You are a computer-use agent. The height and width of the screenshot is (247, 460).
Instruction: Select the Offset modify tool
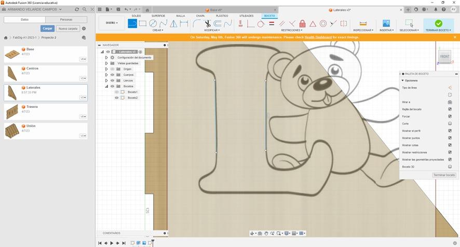tap(218, 23)
